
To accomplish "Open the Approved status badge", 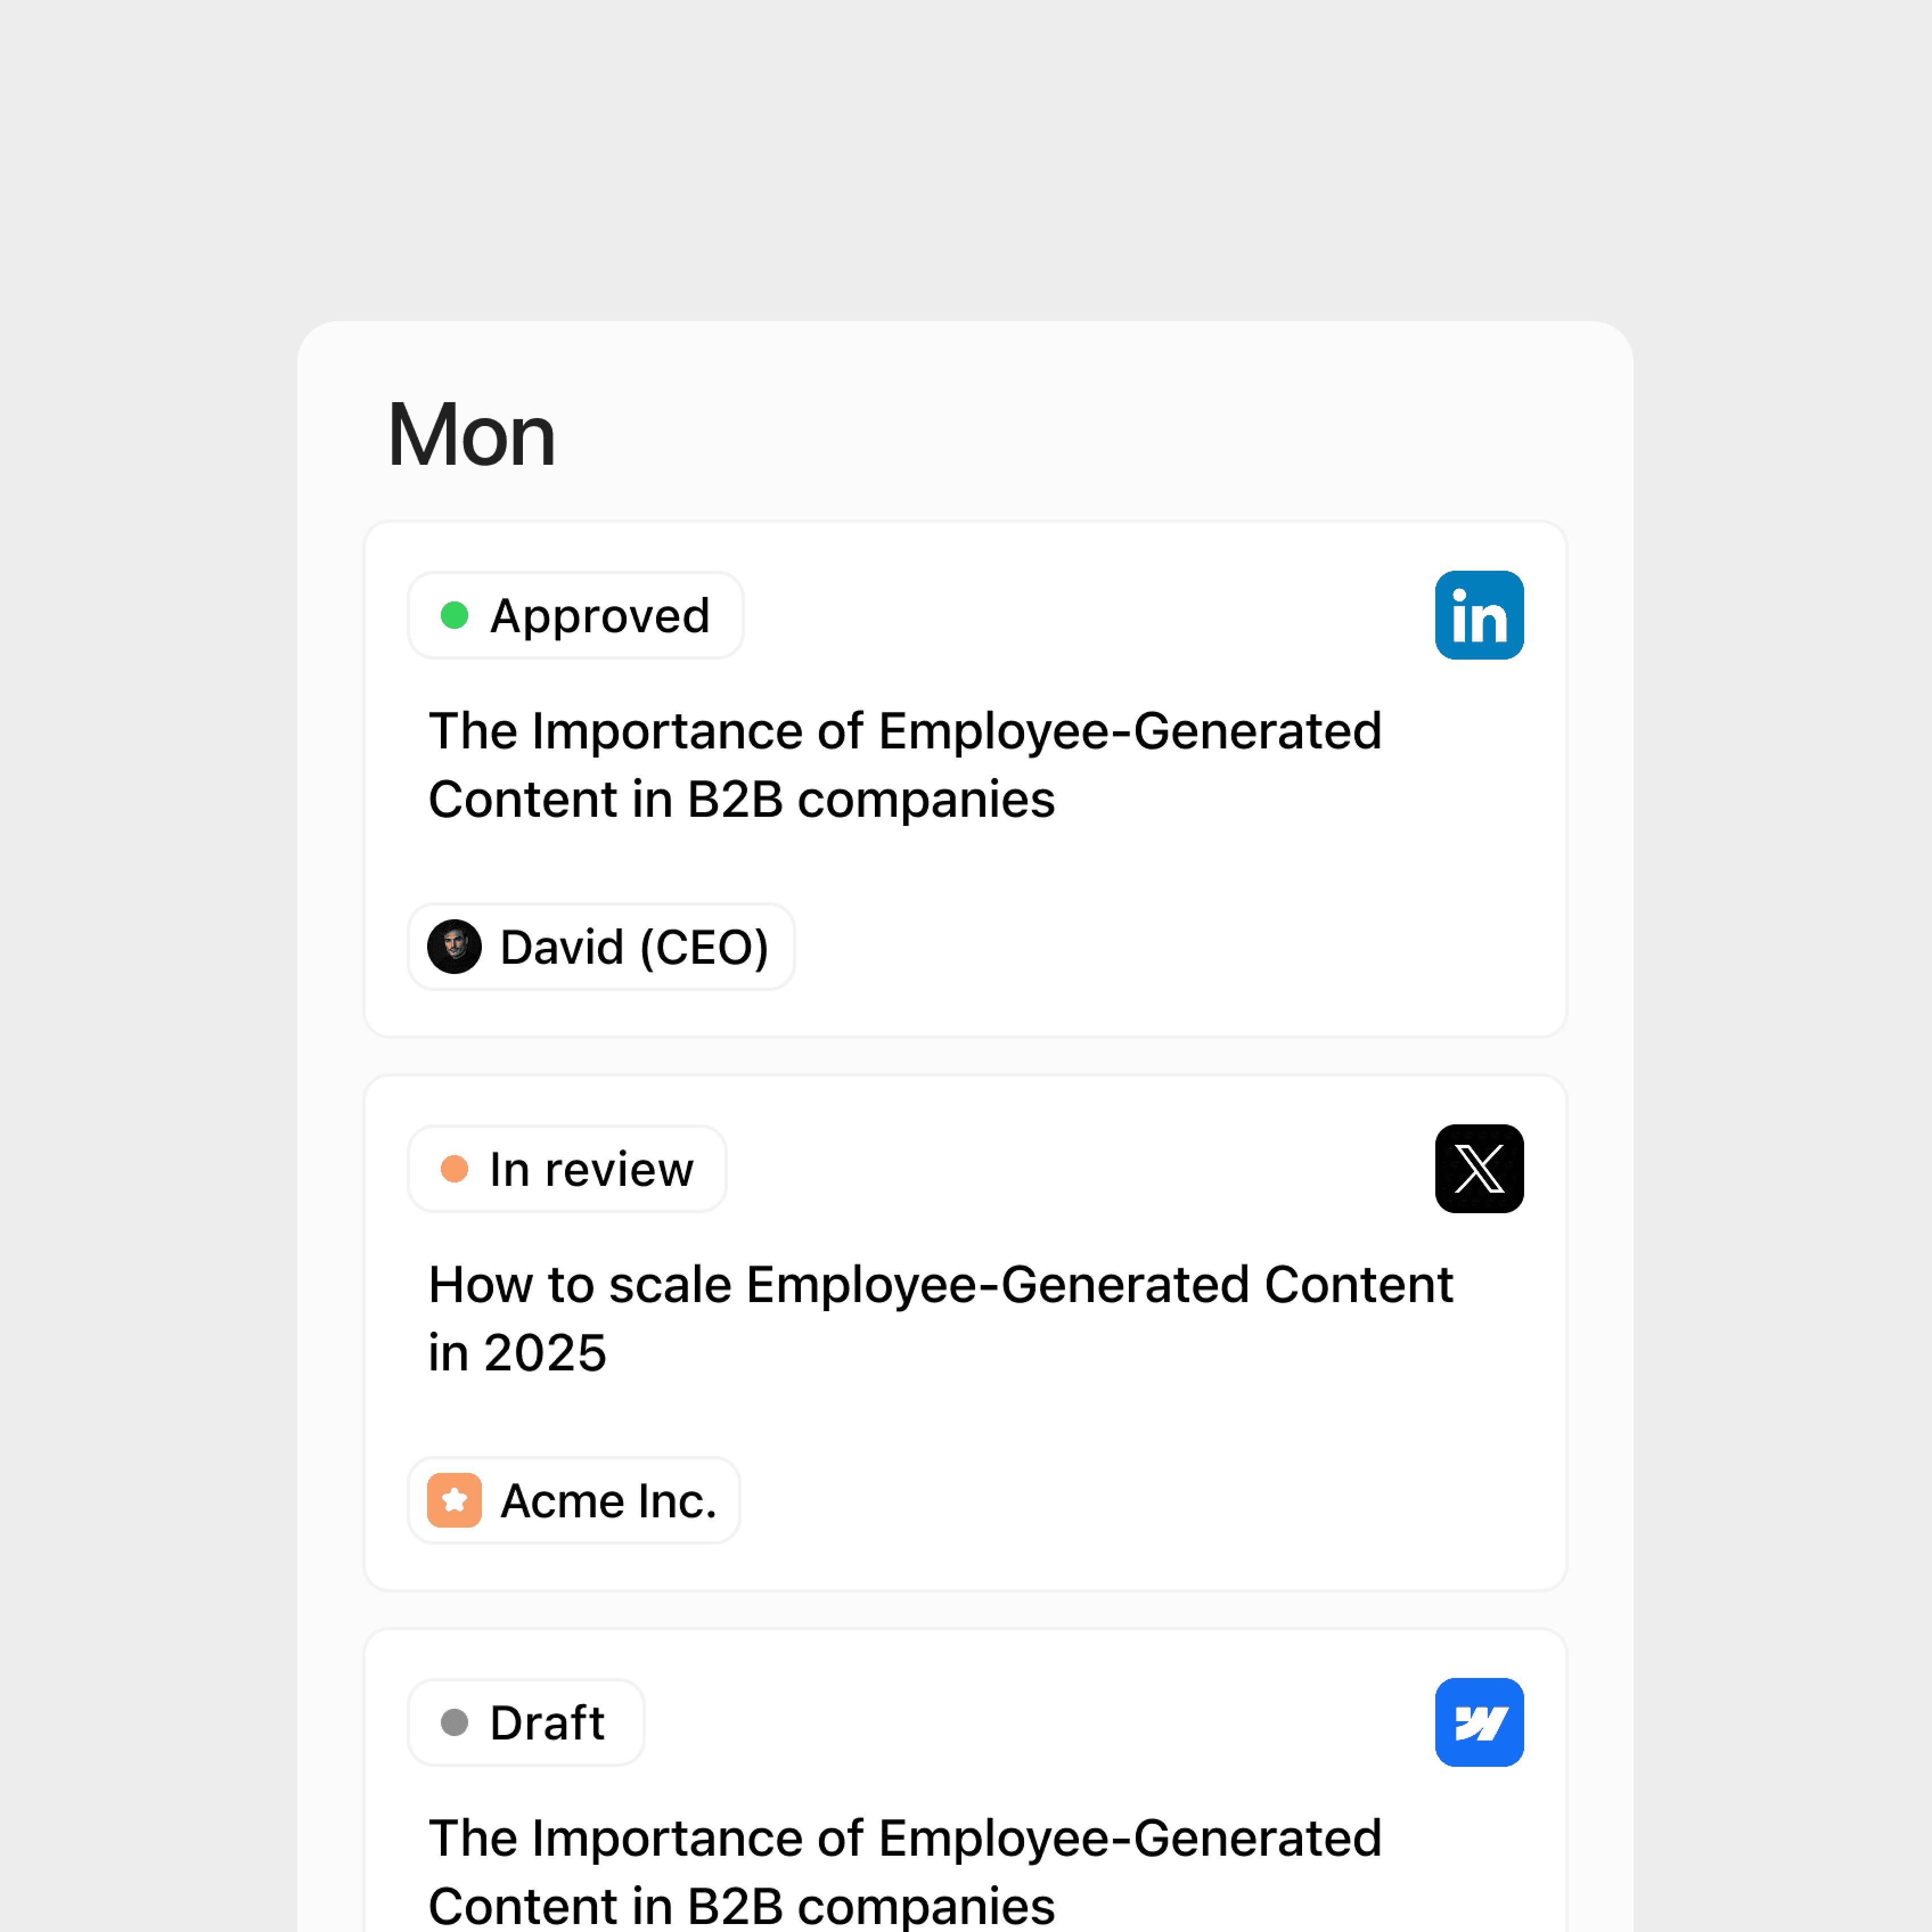I will [x=576, y=615].
